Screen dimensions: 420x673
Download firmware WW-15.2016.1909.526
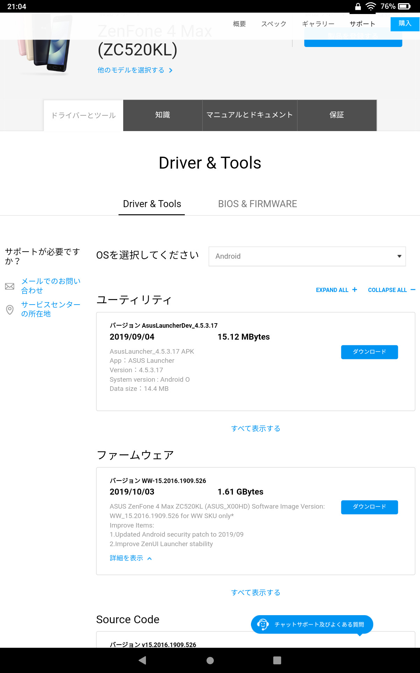coord(369,507)
